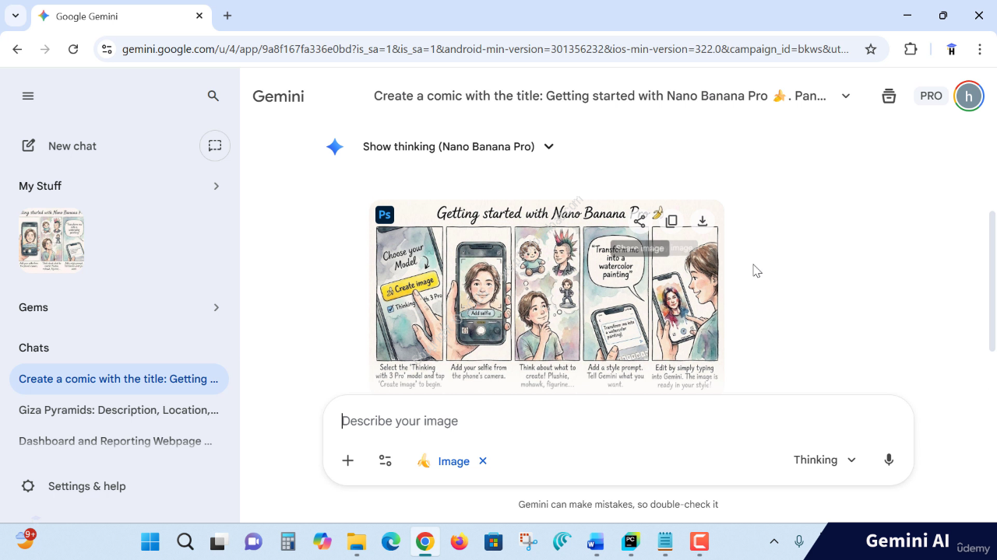
Task: Click the hamburger main menu icon
Action: click(x=28, y=96)
